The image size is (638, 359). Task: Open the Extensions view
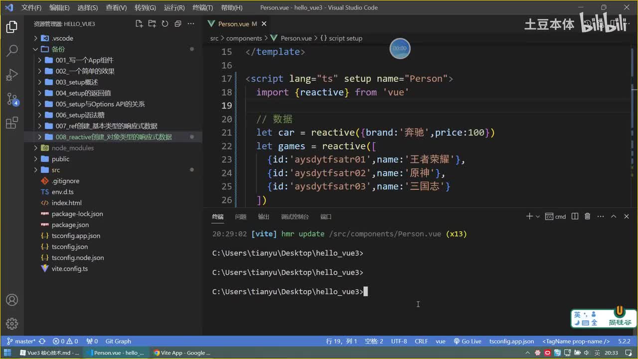[12, 123]
